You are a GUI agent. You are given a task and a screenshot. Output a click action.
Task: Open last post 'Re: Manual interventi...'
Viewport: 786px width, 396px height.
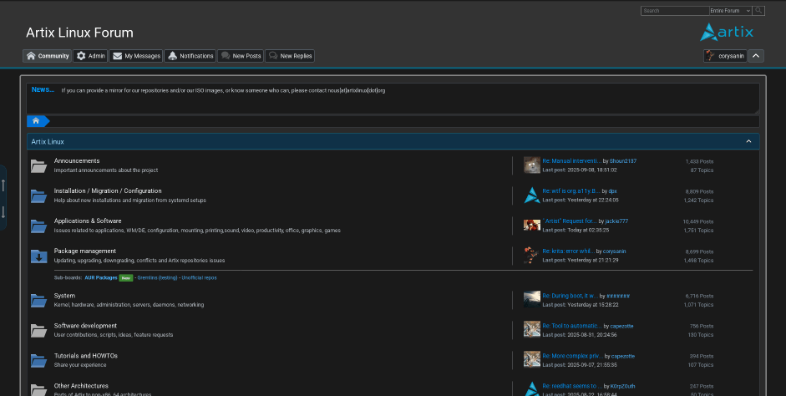(x=572, y=161)
